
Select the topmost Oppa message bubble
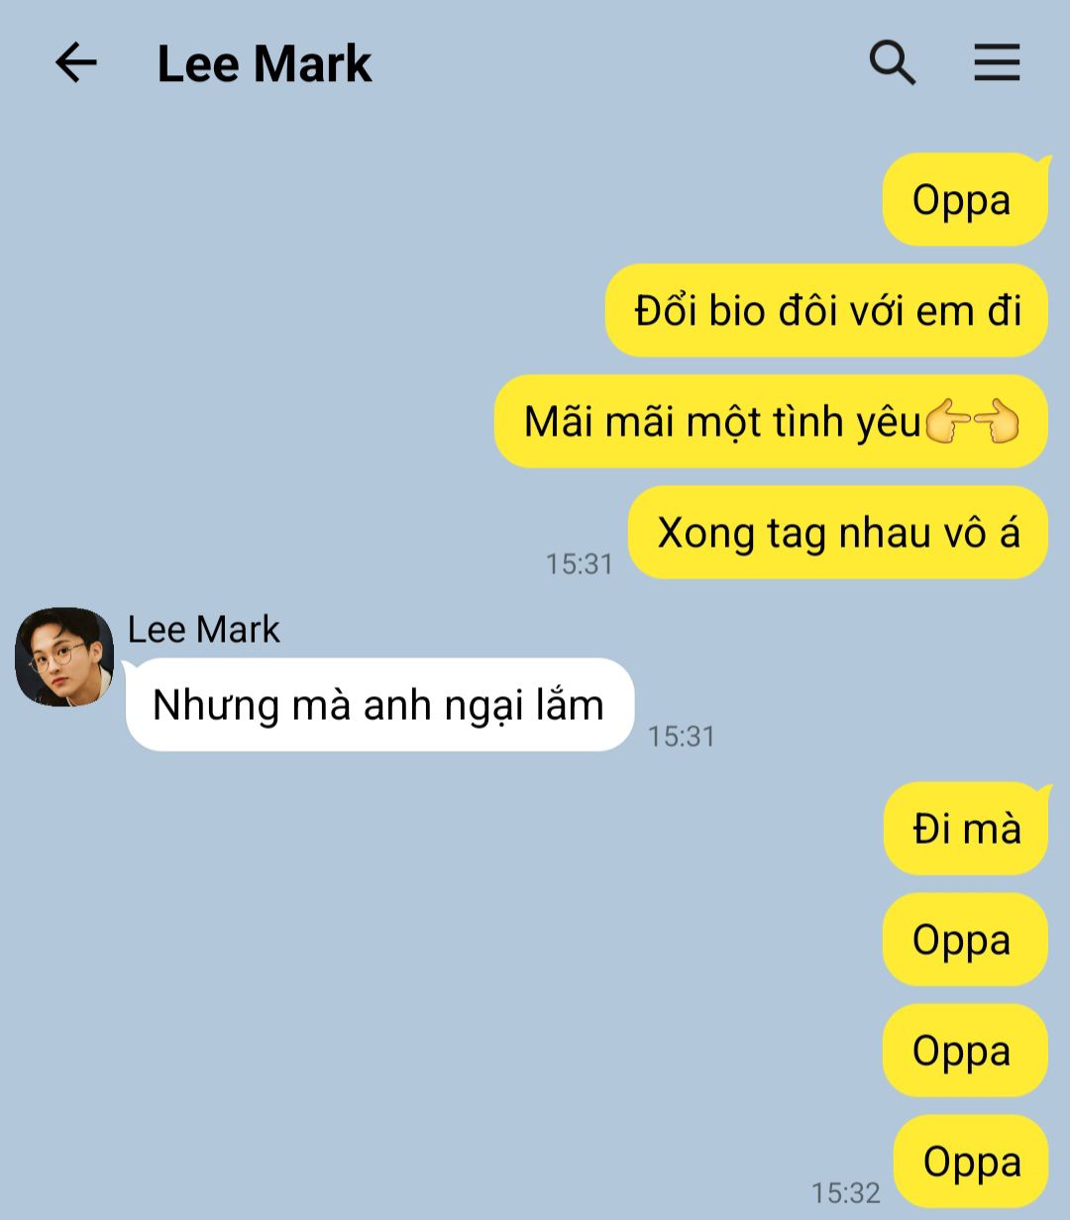[965, 199]
